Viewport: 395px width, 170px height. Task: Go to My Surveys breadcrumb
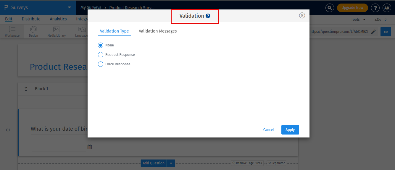91,7
